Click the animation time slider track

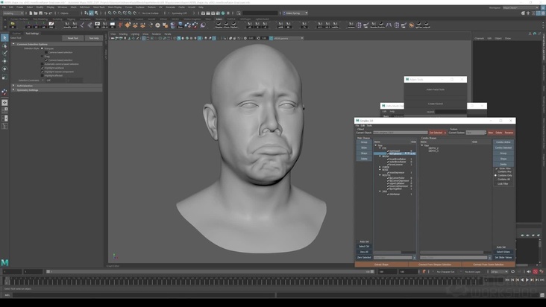[x=244, y=280]
